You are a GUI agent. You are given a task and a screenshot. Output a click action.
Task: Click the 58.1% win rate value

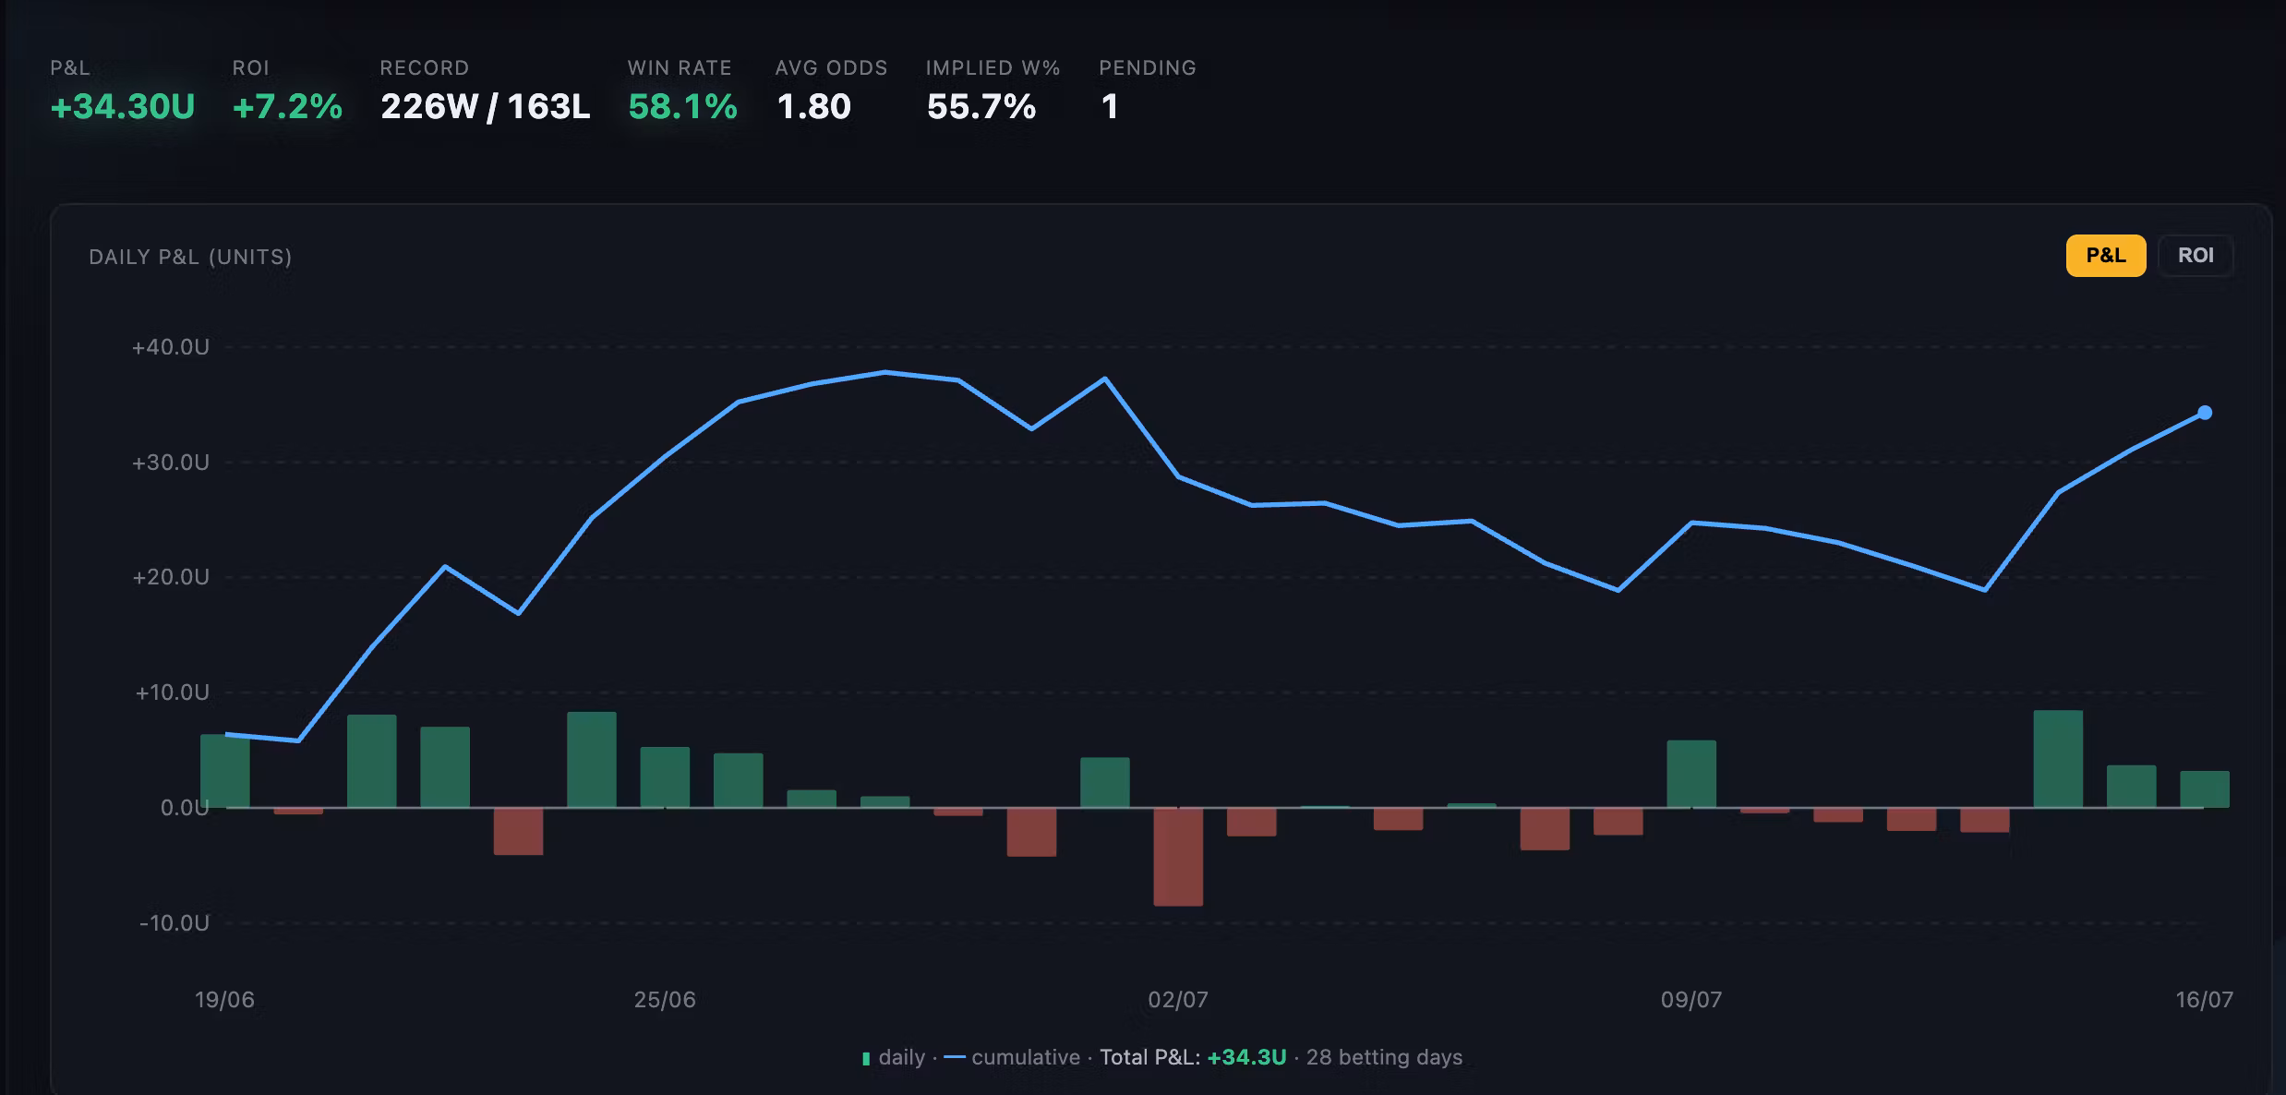(x=683, y=107)
